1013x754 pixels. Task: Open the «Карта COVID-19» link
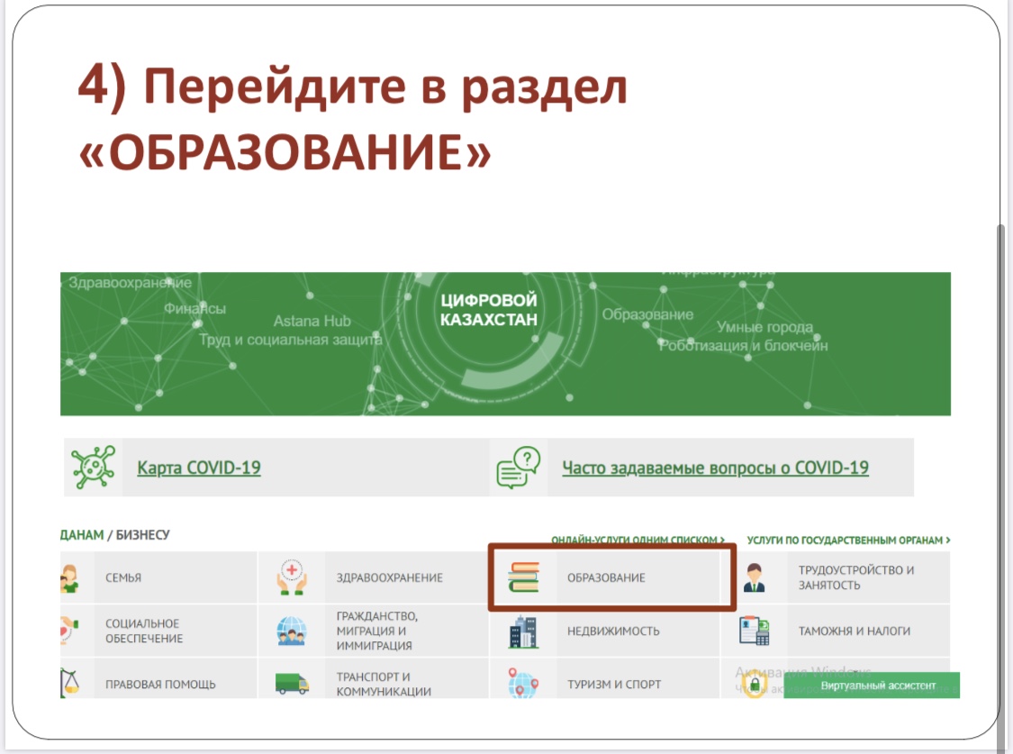point(199,468)
